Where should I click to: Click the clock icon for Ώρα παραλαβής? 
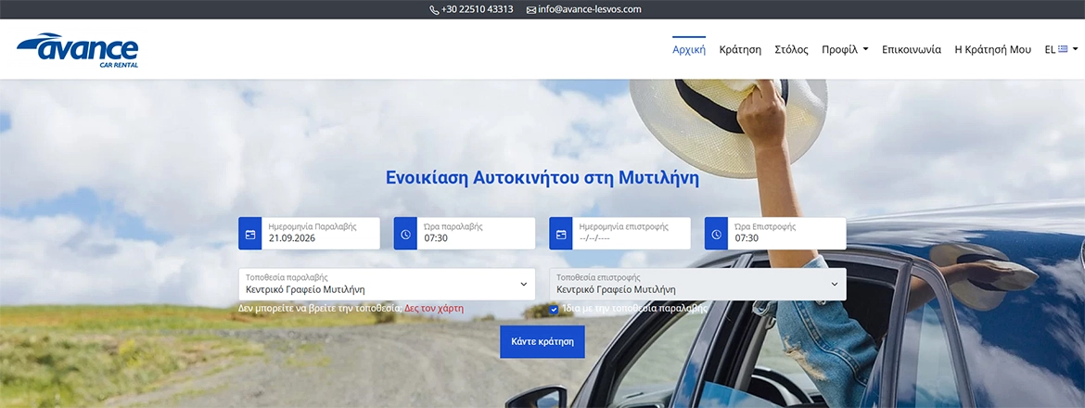pyautogui.click(x=405, y=234)
